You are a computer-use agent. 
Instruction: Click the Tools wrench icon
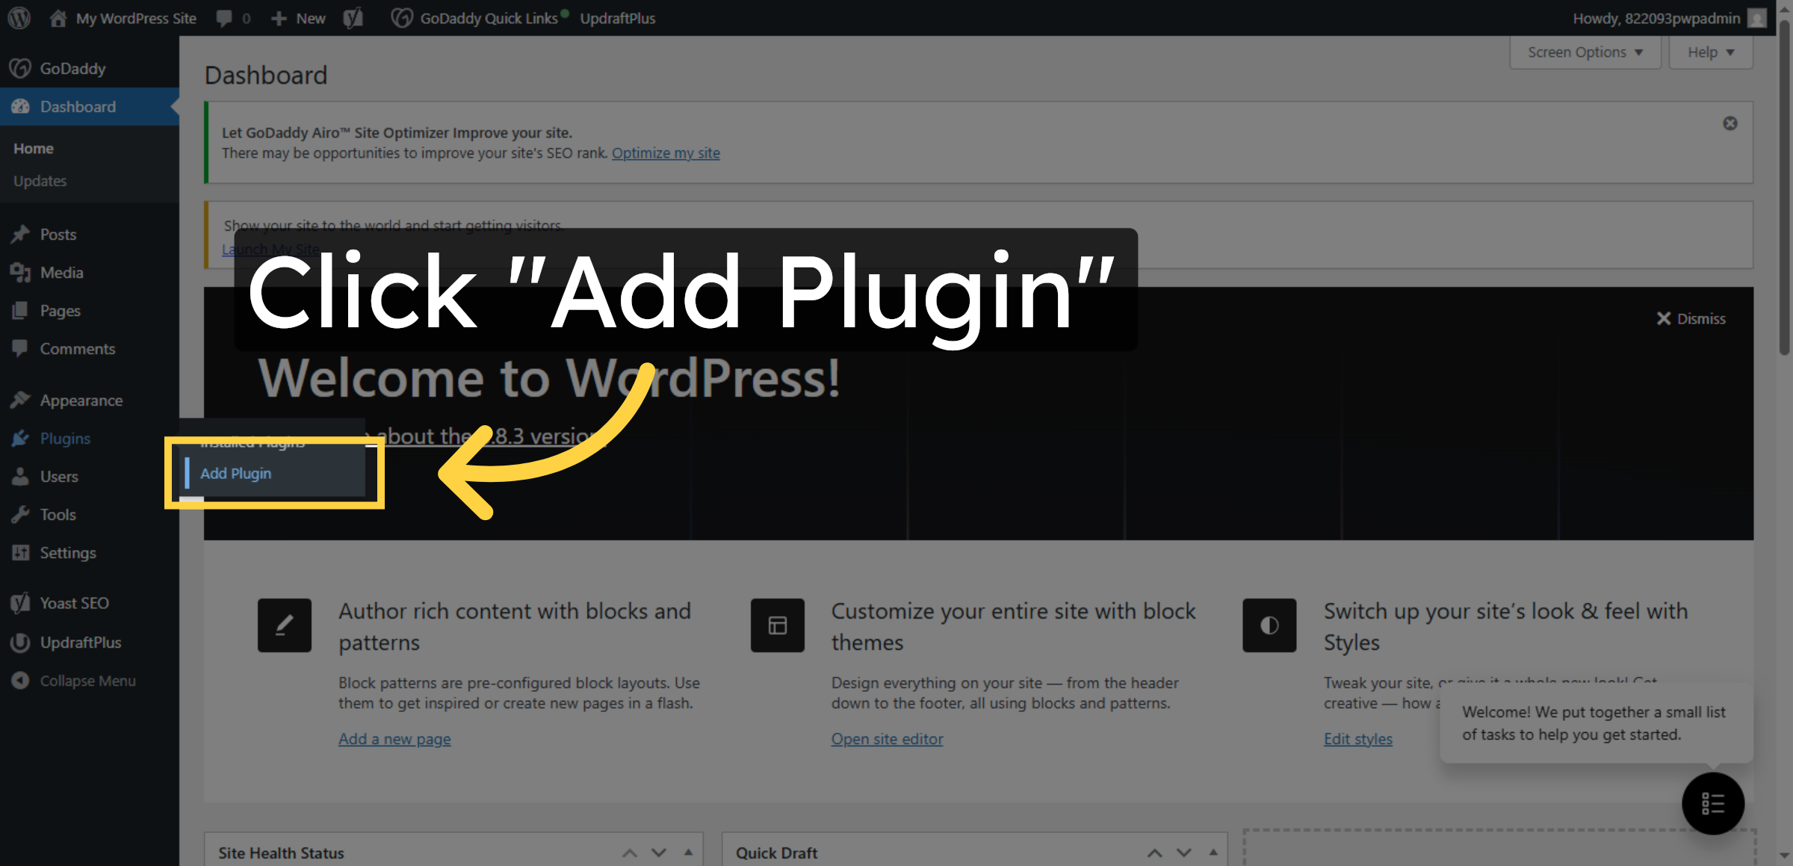(x=21, y=514)
